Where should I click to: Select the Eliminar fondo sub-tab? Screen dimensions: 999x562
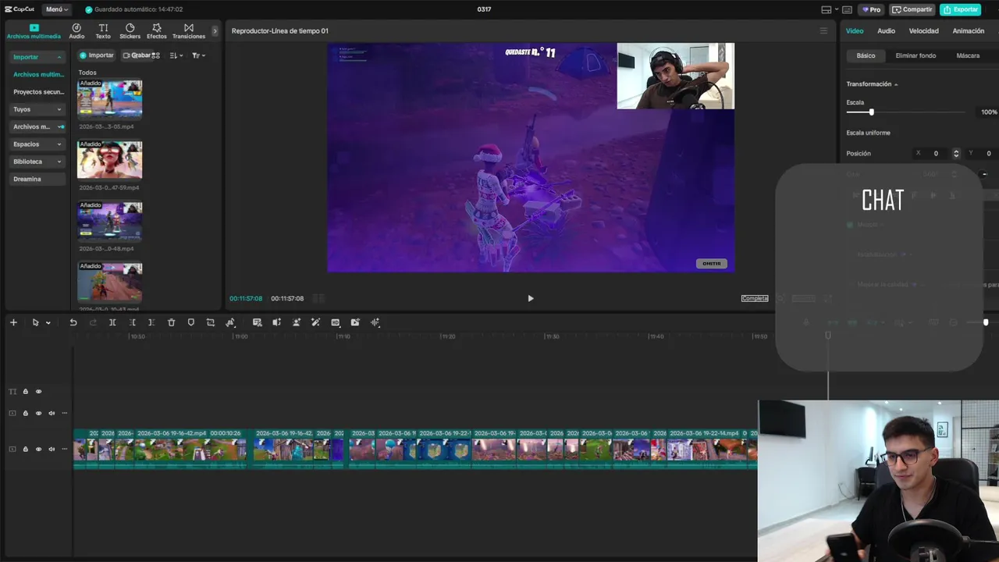click(x=915, y=55)
